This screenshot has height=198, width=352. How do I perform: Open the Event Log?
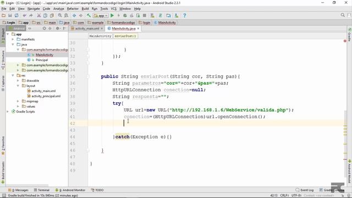(305, 190)
